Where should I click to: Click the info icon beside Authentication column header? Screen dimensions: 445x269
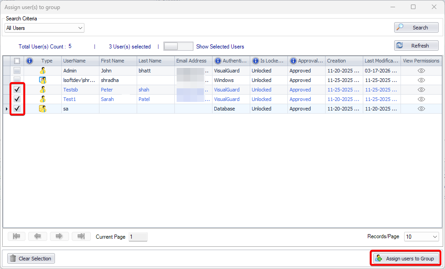coord(218,61)
